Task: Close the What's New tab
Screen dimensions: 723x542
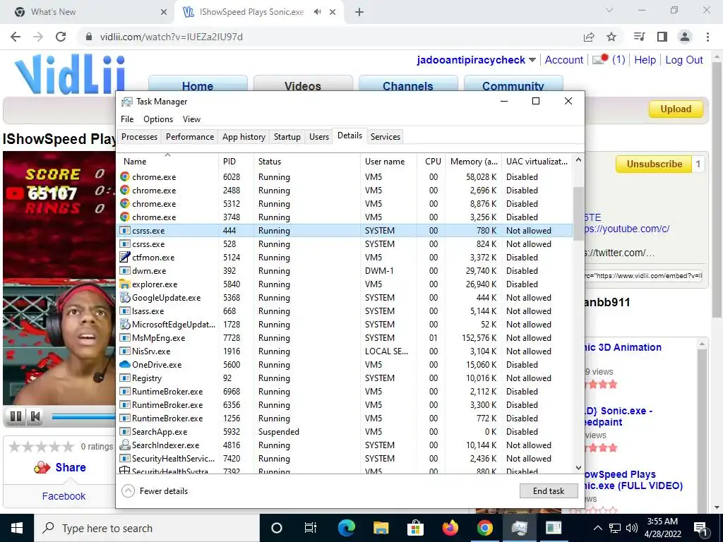Action: click(164, 12)
